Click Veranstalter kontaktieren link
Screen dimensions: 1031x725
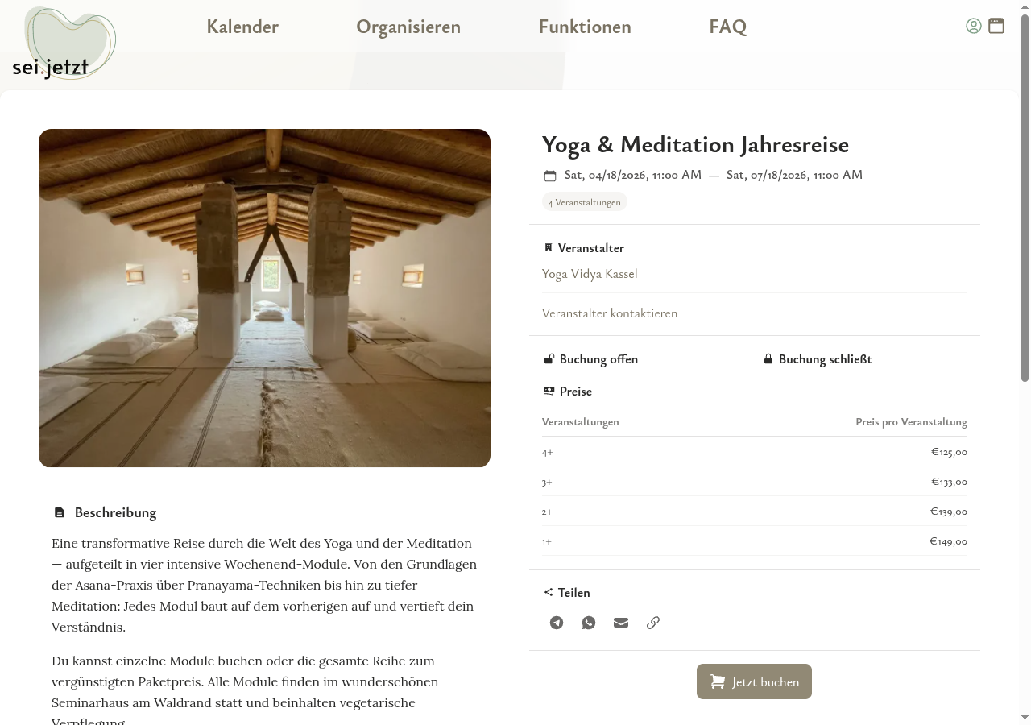coord(610,313)
